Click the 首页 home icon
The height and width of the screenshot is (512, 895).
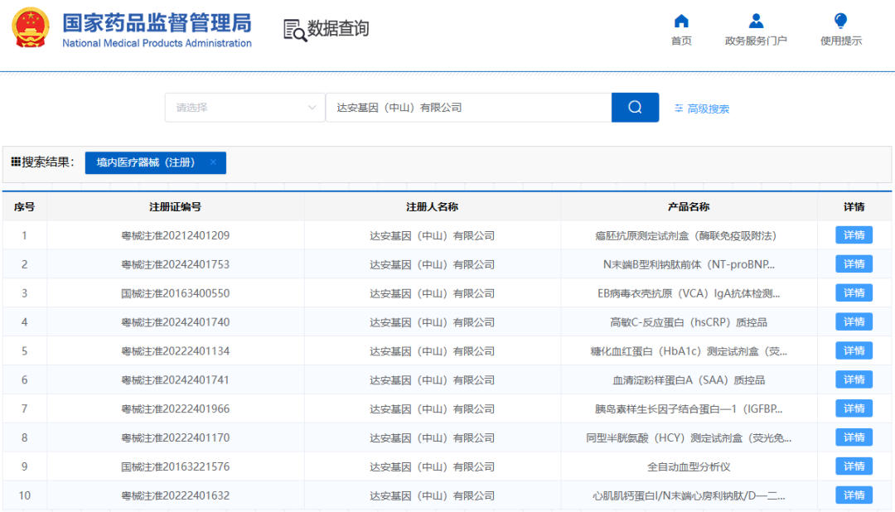[681, 21]
